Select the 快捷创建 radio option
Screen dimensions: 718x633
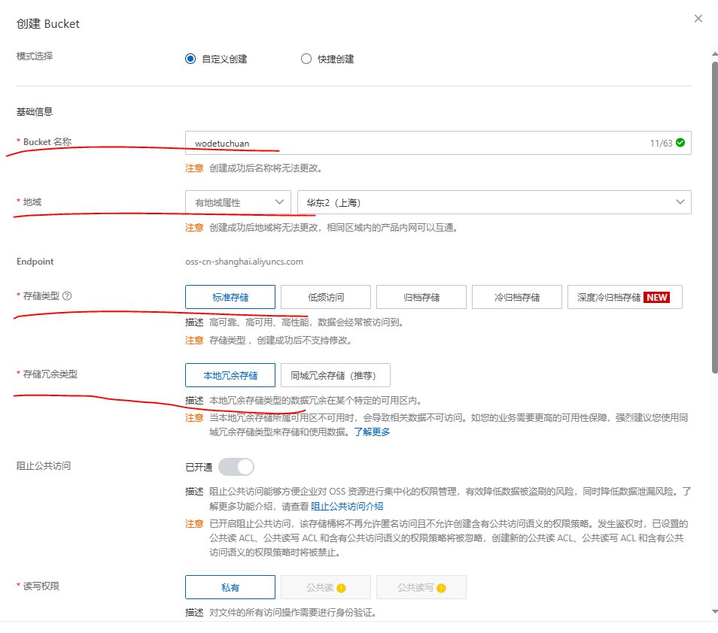point(306,59)
